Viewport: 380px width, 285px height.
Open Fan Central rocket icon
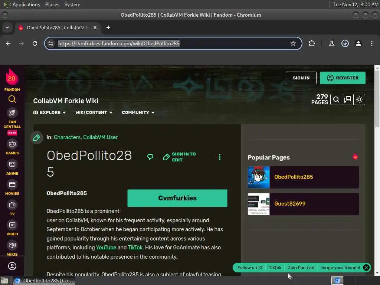pos(12,113)
